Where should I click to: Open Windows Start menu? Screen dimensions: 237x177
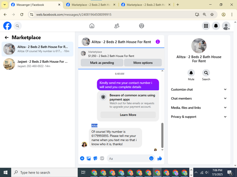[x=6, y=172]
